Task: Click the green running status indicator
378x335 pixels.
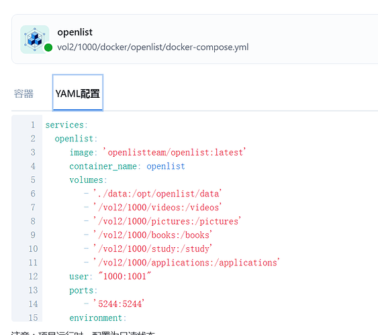Action: (48, 48)
